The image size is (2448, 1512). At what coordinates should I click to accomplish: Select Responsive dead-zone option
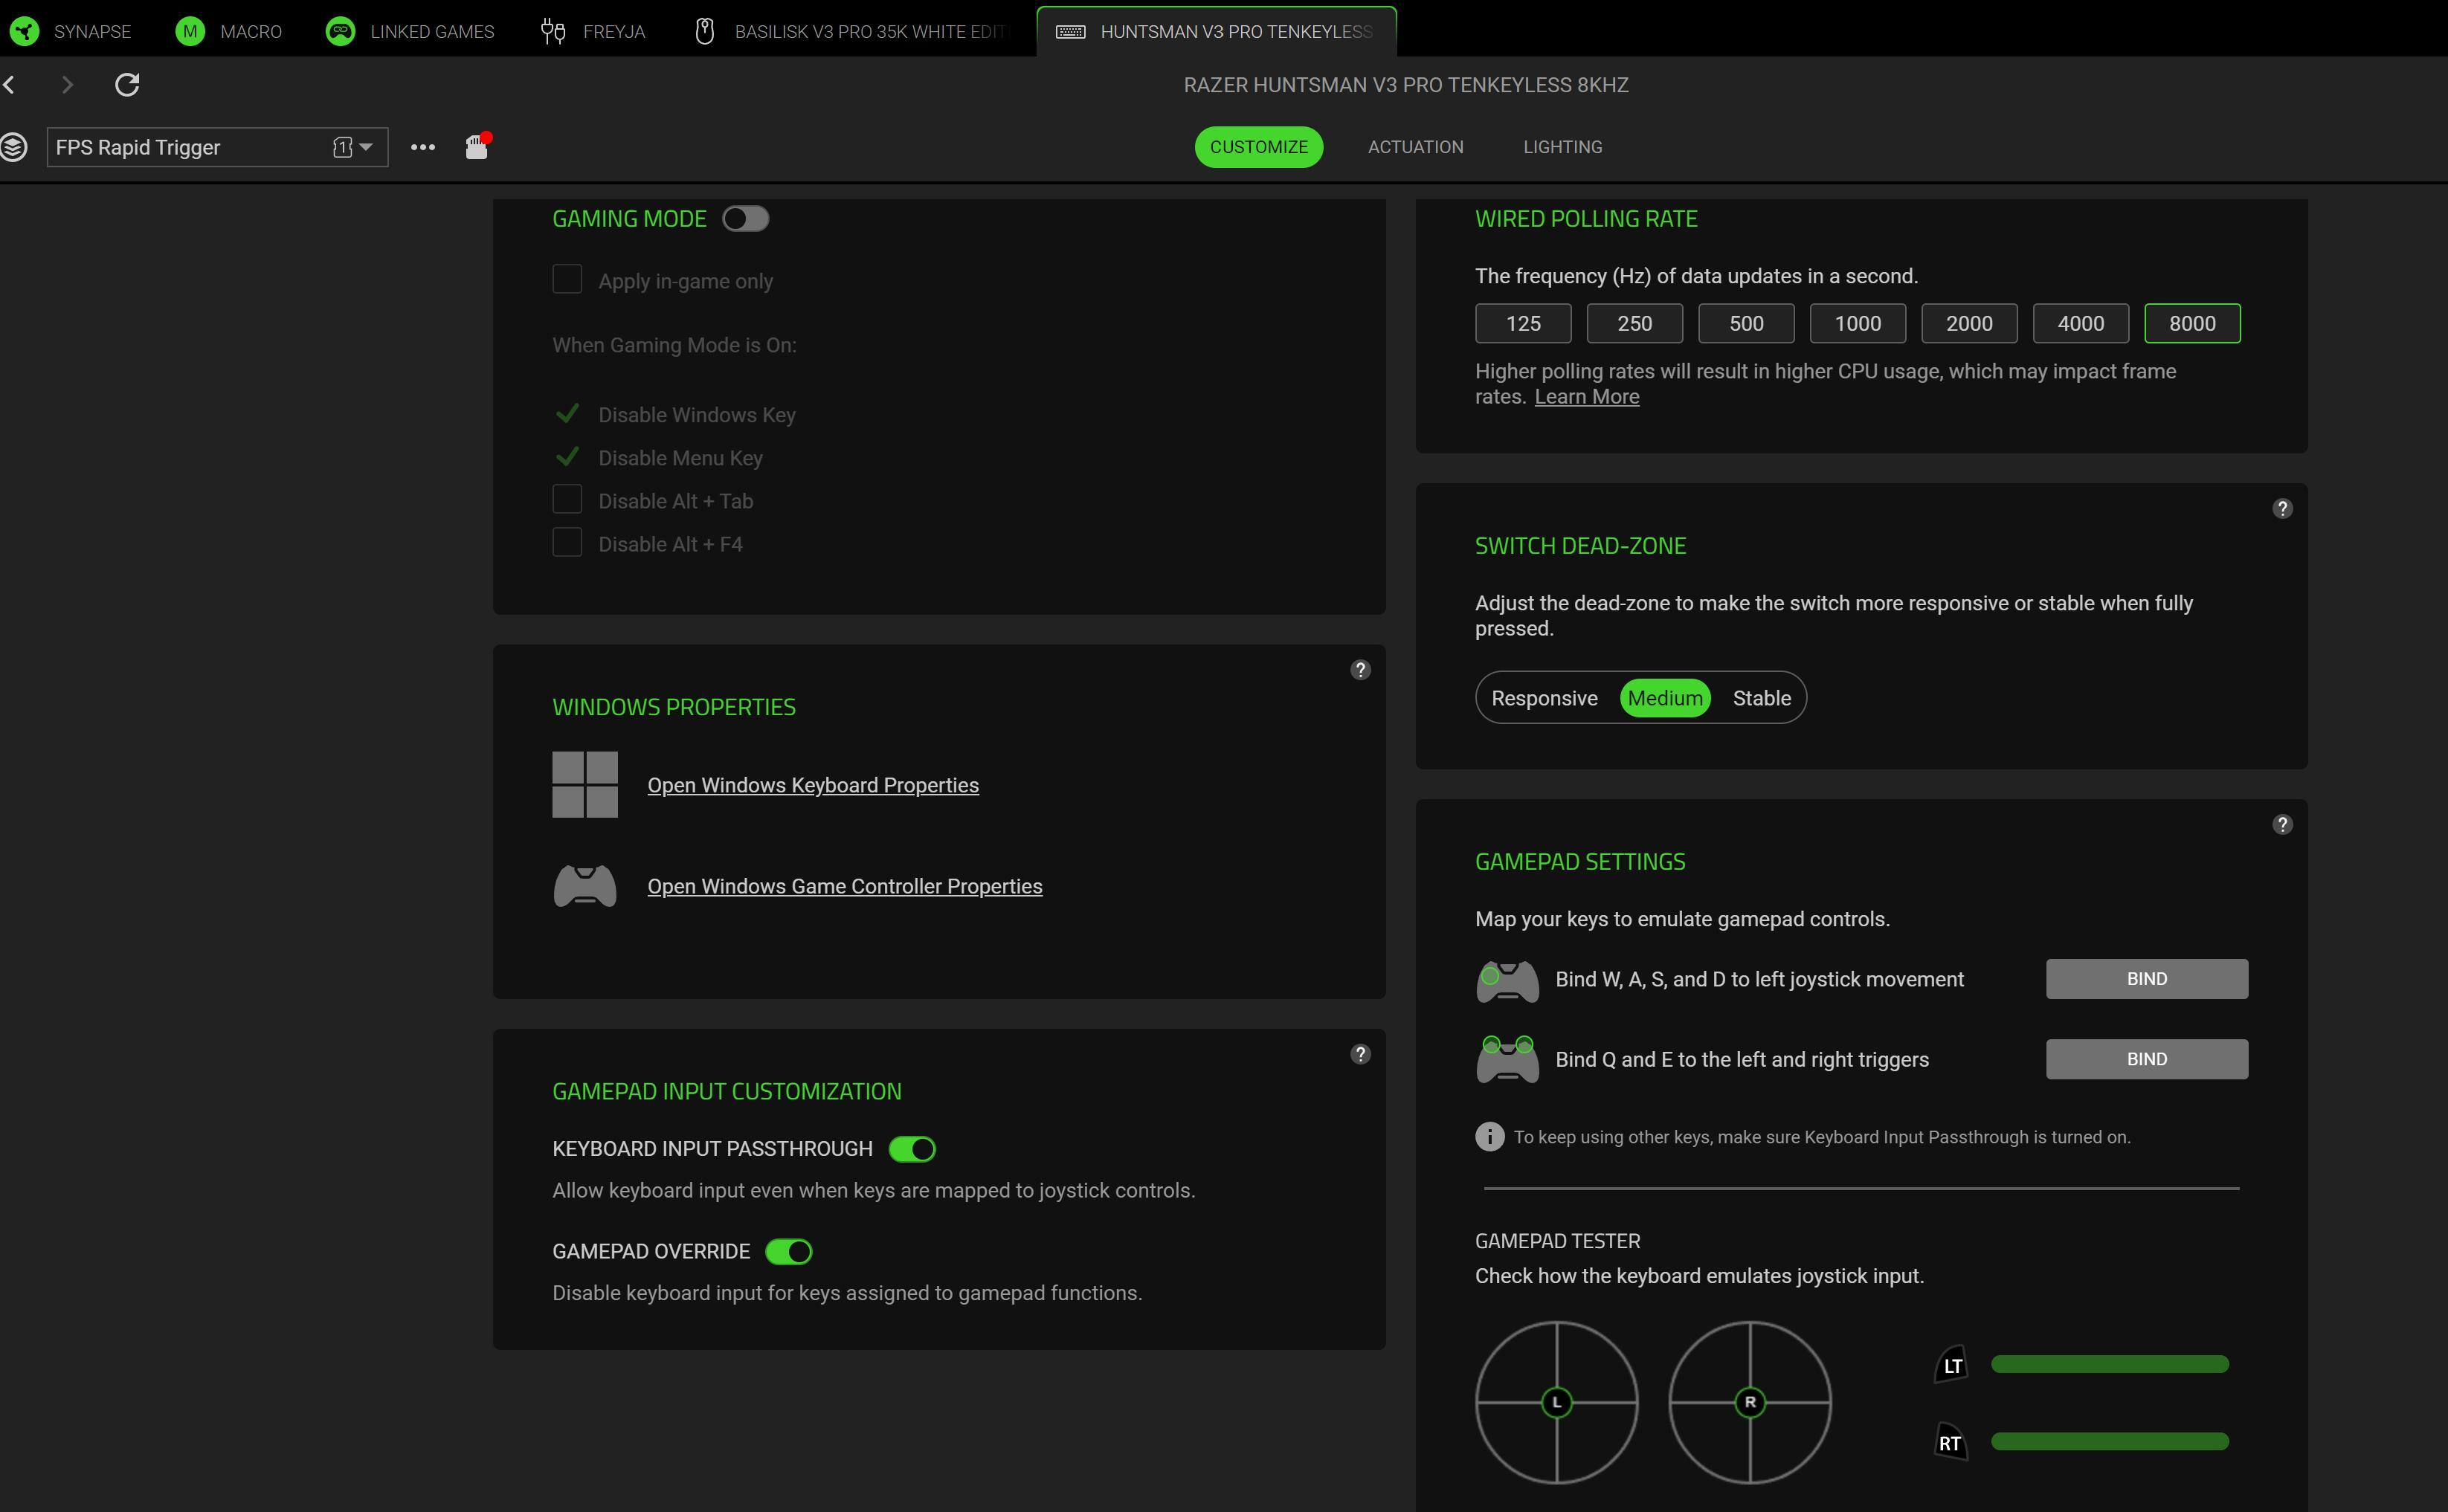point(1544,698)
